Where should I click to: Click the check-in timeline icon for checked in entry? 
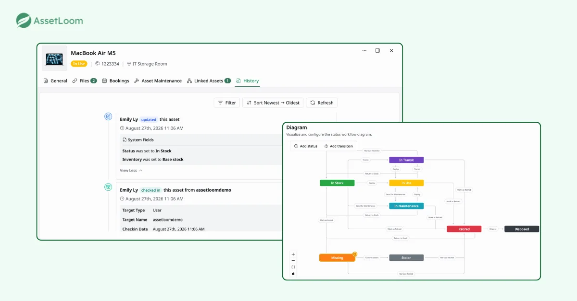(x=108, y=187)
